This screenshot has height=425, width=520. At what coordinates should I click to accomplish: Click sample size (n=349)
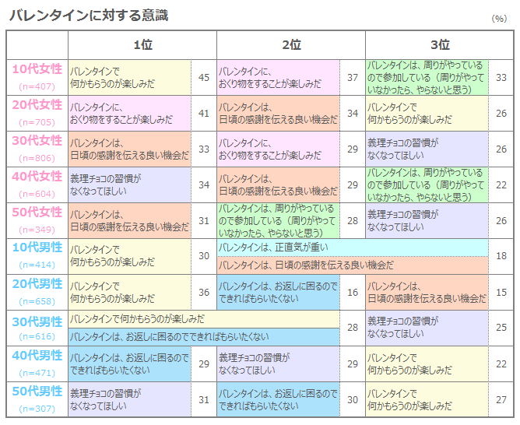37,230
